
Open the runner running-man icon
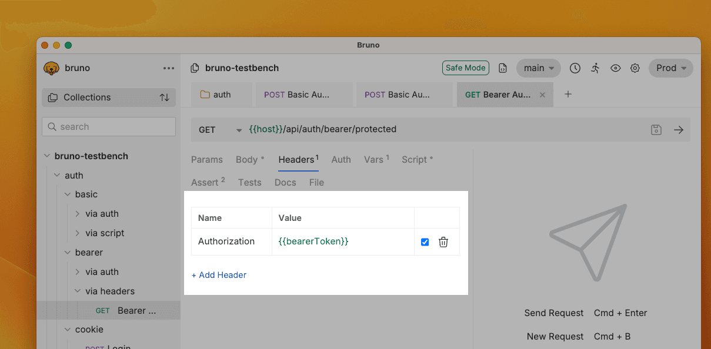click(x=595, y=68)
